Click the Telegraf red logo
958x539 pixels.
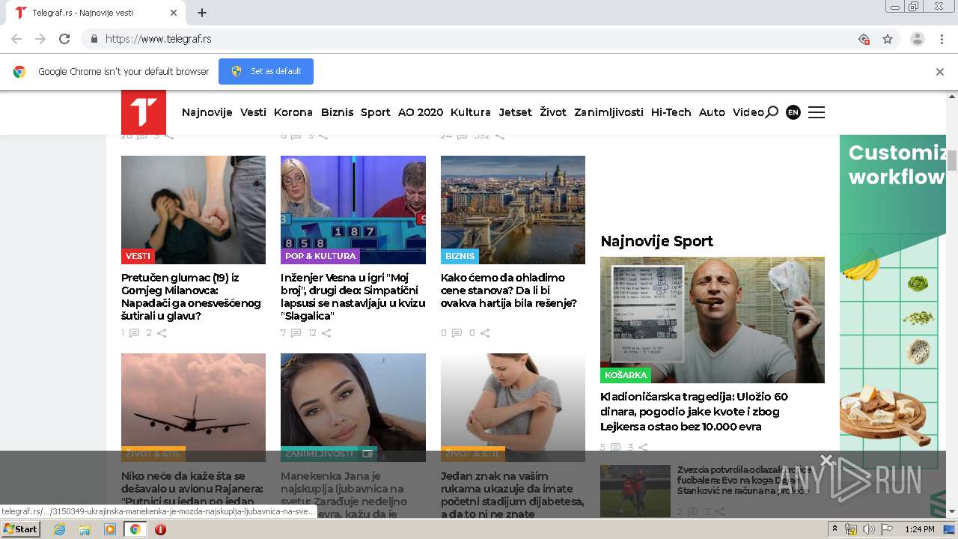[x=144, y=112]
